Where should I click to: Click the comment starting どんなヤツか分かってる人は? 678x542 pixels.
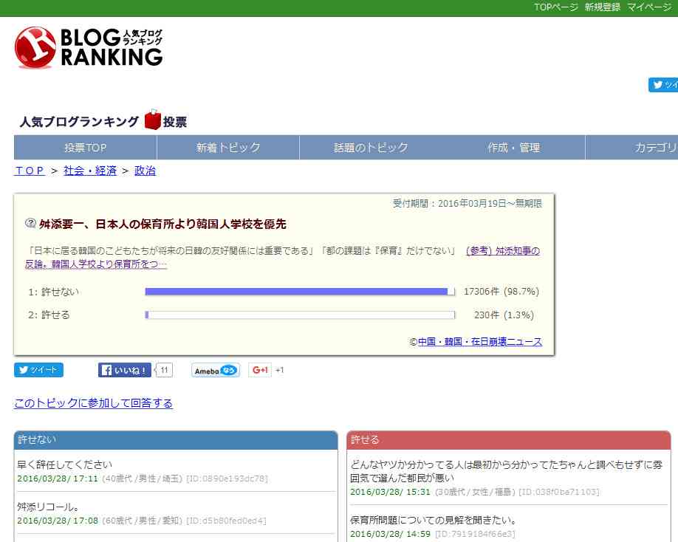coord(506,471)
